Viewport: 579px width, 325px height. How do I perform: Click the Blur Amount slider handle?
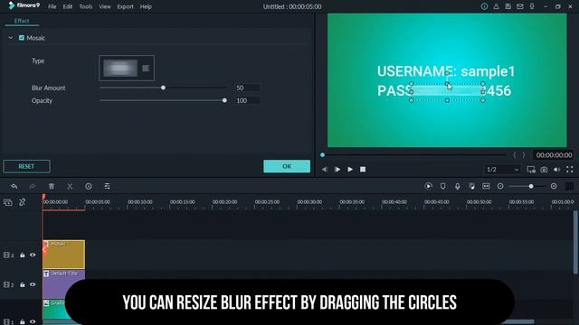163,88
